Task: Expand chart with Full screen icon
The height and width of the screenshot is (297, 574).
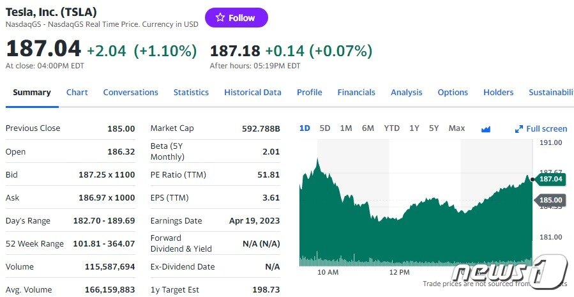Action: pos(519,129)
